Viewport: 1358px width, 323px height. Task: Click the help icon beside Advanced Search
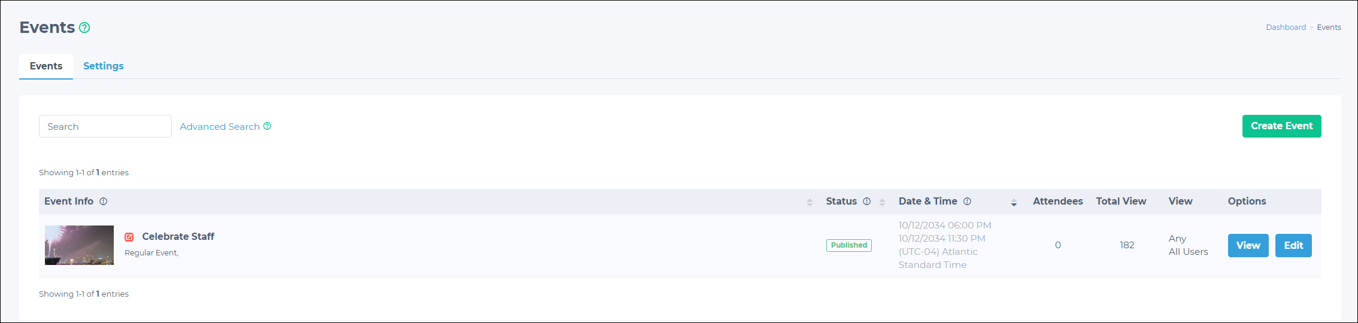click(267, 126)
